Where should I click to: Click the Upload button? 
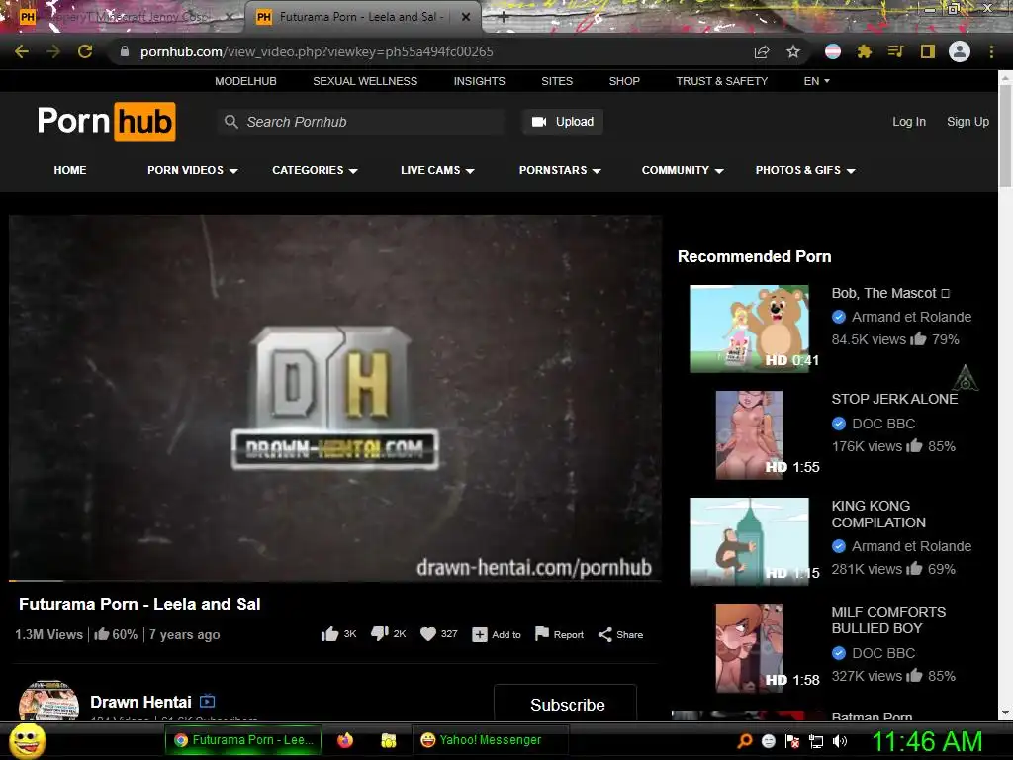click(x=563, y=122)
